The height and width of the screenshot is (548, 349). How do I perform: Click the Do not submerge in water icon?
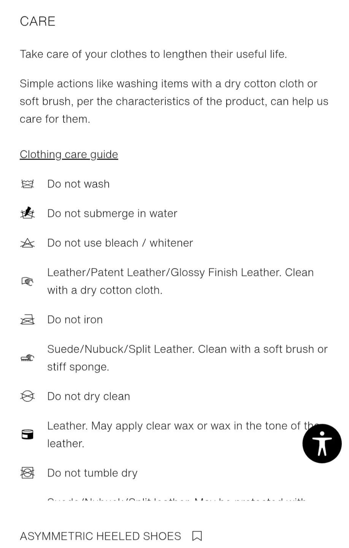pos(27,213)
